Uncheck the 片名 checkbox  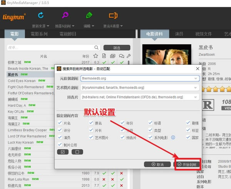(60, 123)
